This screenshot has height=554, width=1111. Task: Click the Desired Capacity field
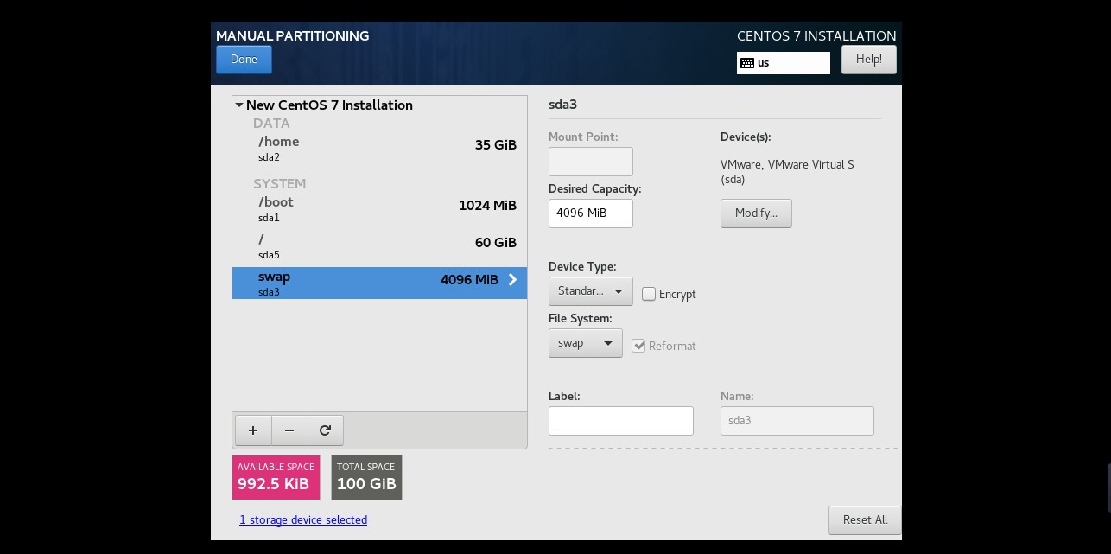[x=591, y=213]
